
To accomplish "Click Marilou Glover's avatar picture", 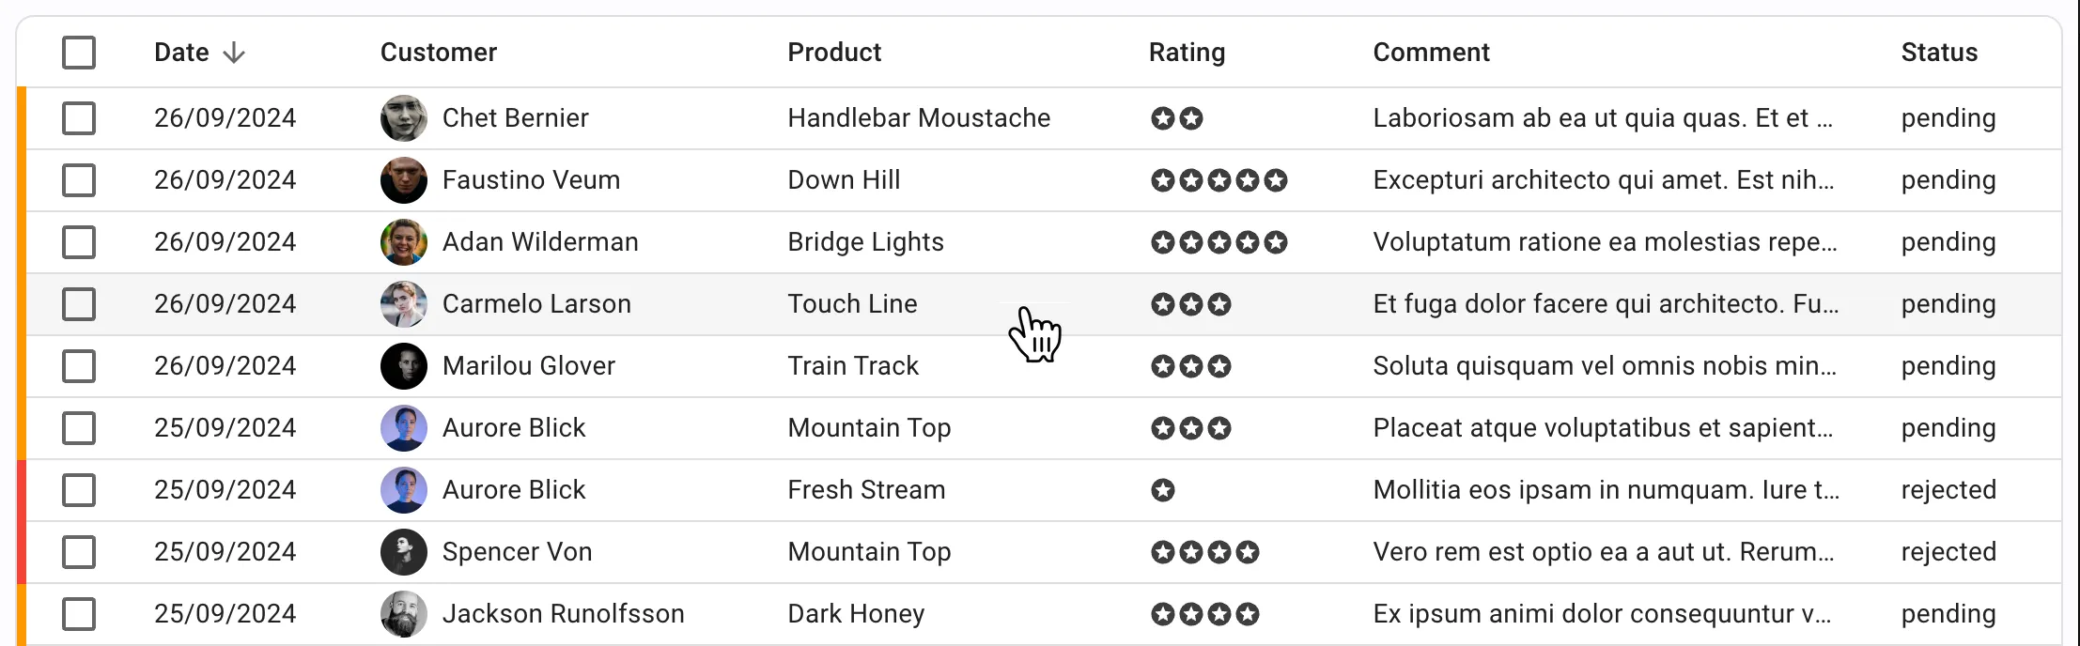I will point(403,366).
